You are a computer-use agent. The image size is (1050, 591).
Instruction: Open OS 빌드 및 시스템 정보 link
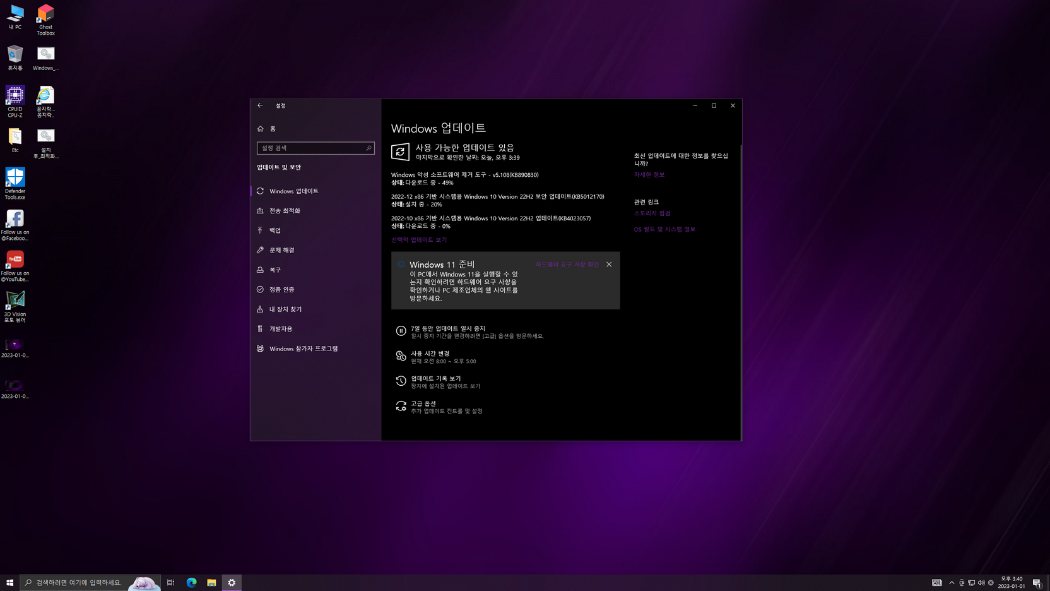point(664,229)
